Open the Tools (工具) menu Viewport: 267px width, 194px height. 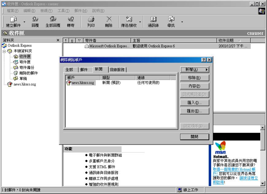coord(63,11)
